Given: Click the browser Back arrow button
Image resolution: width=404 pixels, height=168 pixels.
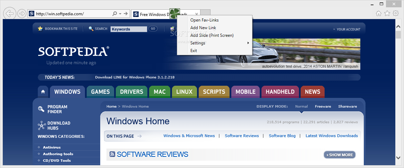Looking at the screenshot, I should pos(10,14).
